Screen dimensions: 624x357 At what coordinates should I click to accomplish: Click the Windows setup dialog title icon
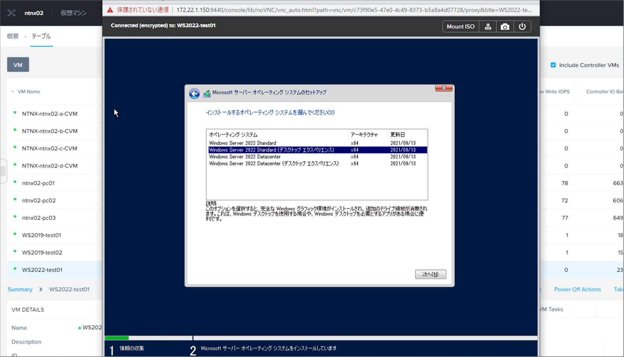point(207,93)
